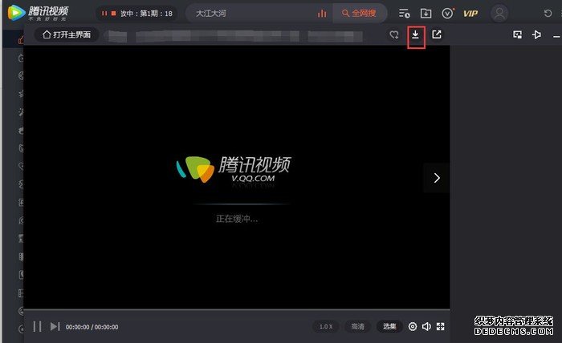Add video to favorites with heart icon

[394, 34]
